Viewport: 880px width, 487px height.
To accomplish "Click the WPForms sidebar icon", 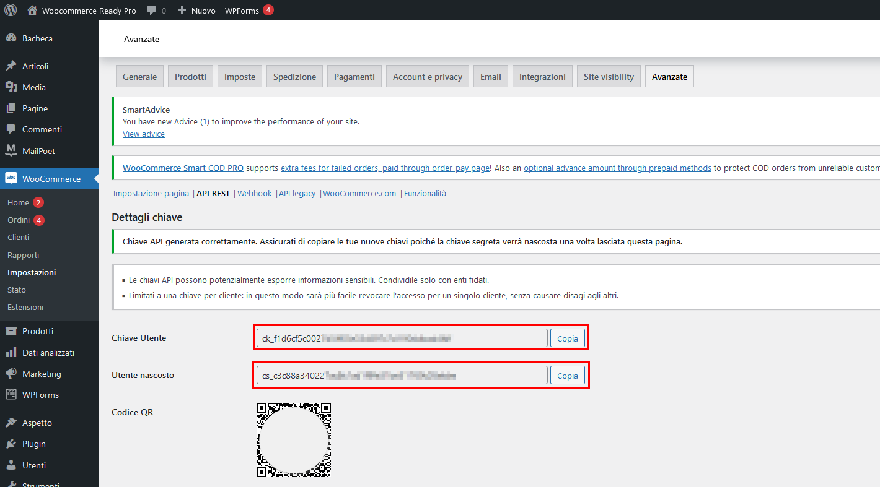I will 11,395.
